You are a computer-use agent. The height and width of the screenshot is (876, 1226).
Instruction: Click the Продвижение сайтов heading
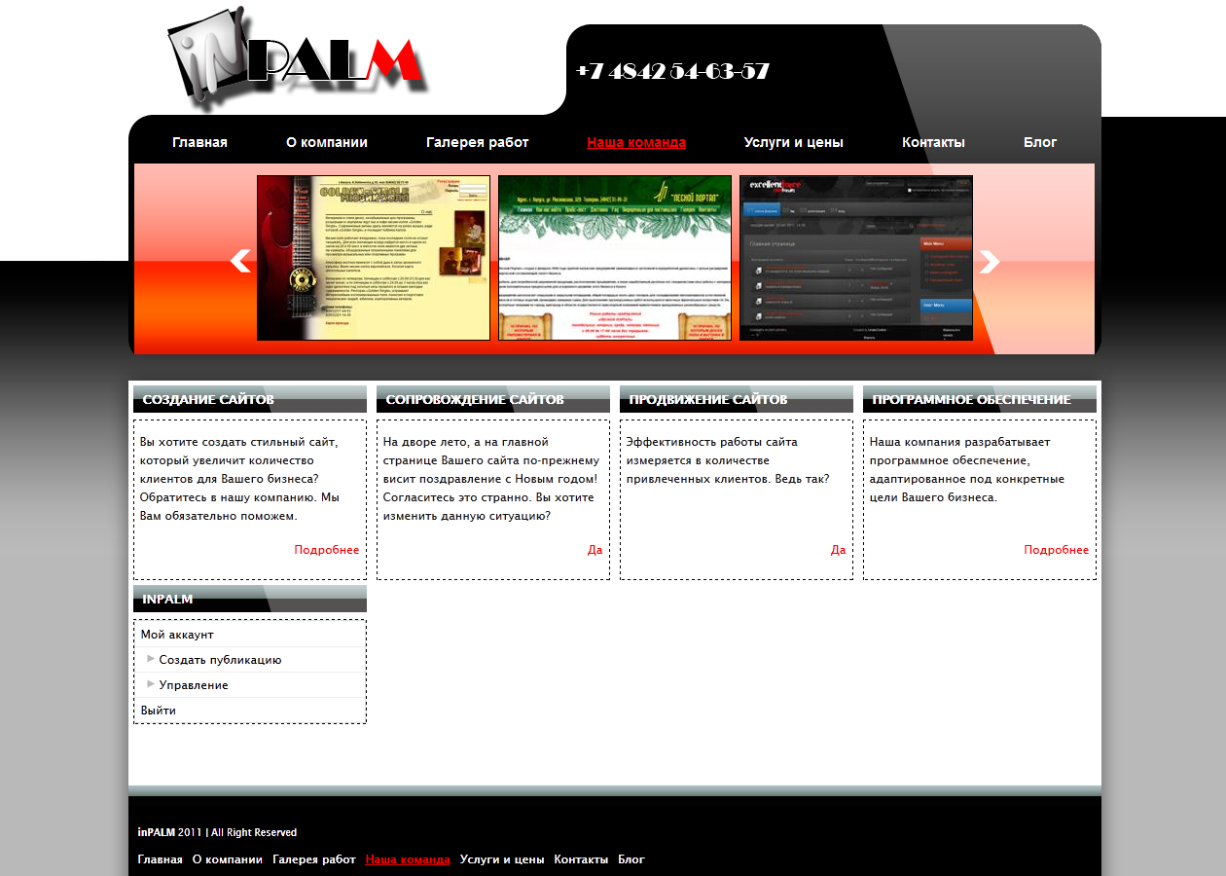click(708, 400)
